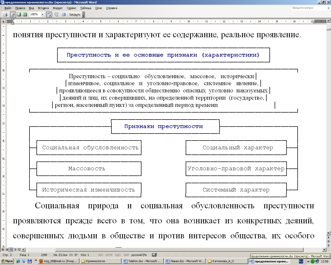Click vertical scrollbar down arrow
This screenshot has width=331, height=265.
[329, 233]
